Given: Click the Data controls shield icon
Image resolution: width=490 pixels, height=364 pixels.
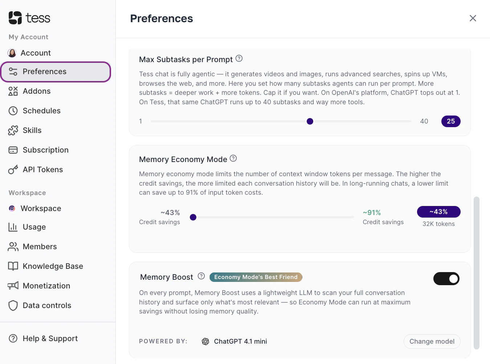Looking at the screenshot, I should 13,306.
